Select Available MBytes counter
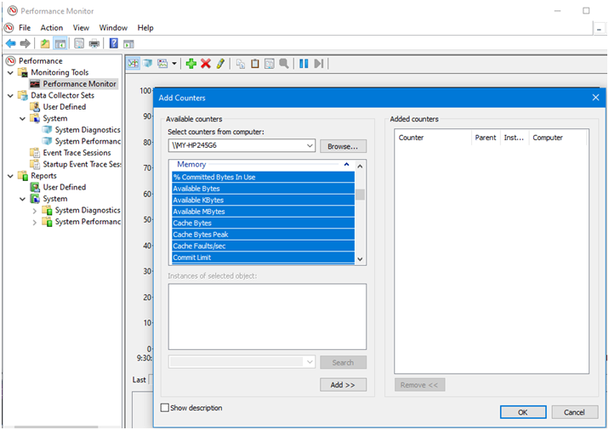Viewport: 609px width, 430px height. (263, 212)
